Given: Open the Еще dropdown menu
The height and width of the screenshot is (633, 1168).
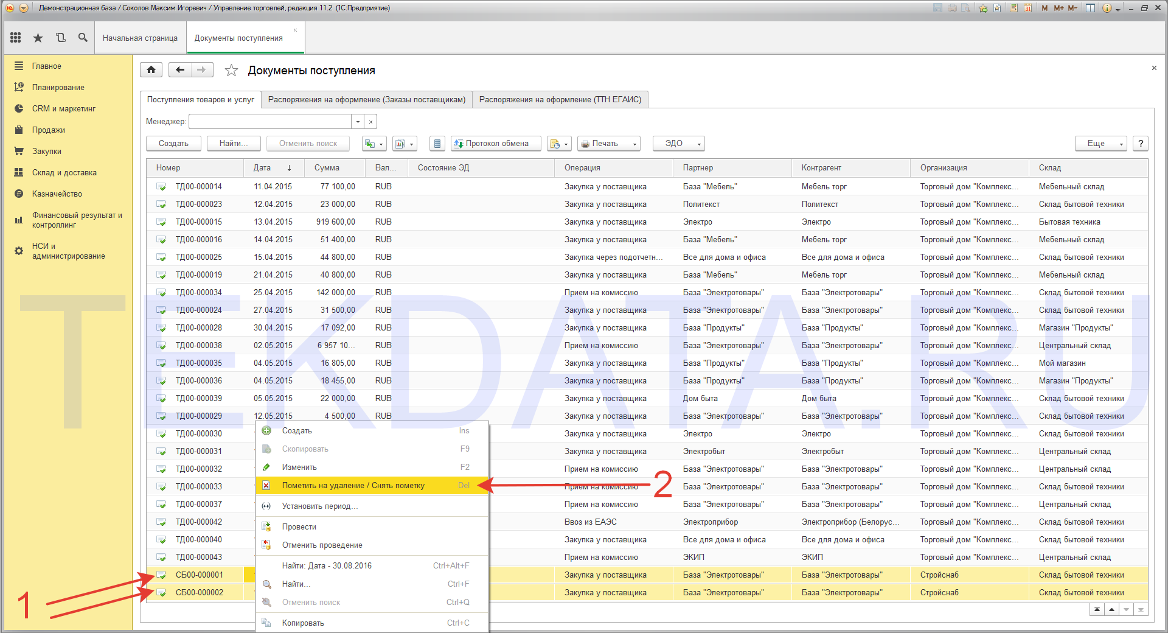Looking at the screenshot, I should coord(1100,144).
